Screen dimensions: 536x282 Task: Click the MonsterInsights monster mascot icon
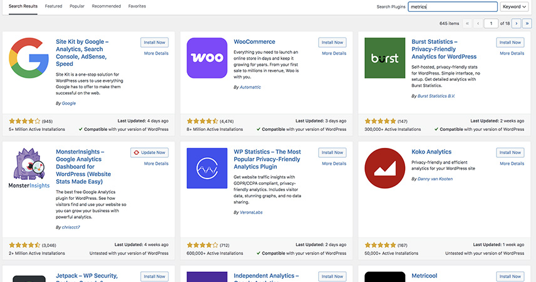pos(30,169)
